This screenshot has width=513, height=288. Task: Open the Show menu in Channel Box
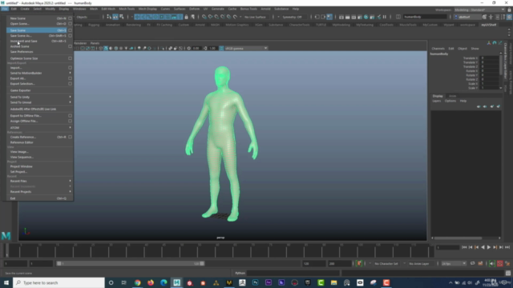click(475, 49)
